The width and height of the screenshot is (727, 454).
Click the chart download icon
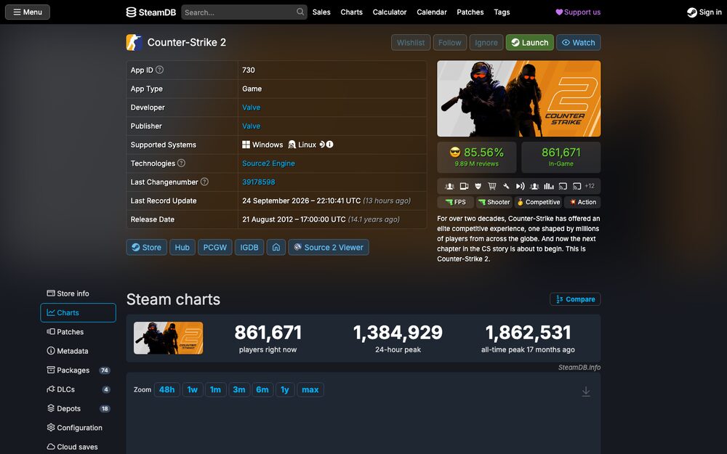586,392
